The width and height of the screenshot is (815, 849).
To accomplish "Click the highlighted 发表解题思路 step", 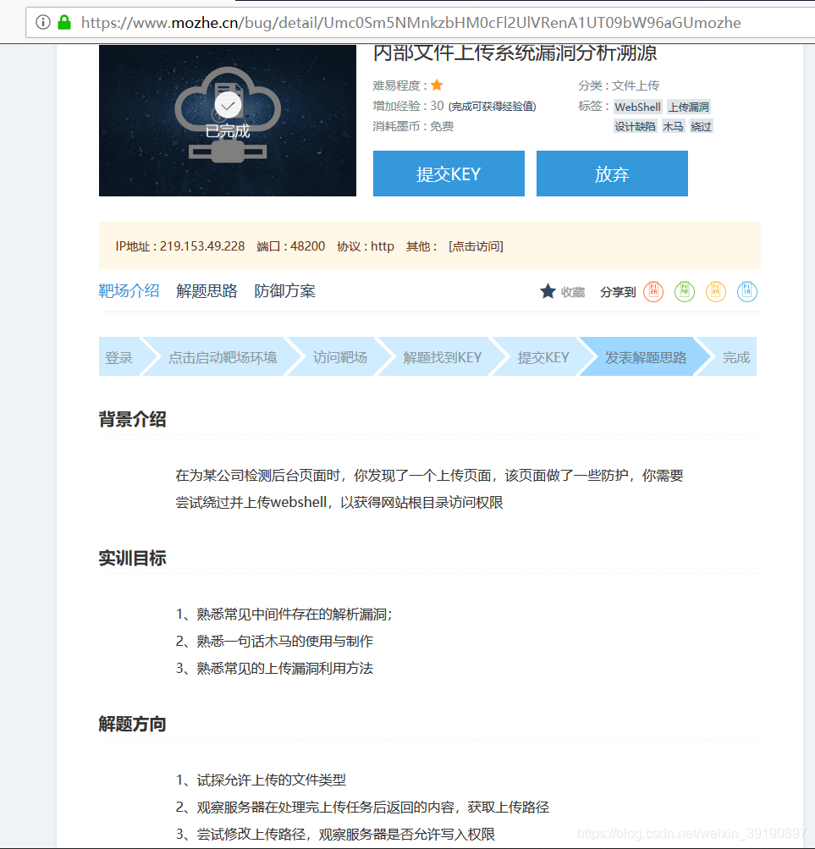I will click(x=645, y=357).
